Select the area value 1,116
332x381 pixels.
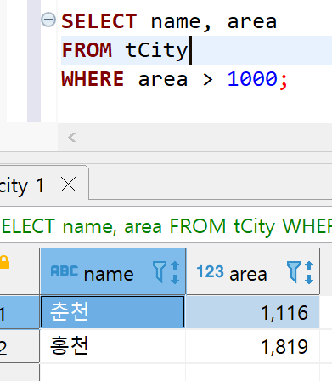(x=253, y=312)
